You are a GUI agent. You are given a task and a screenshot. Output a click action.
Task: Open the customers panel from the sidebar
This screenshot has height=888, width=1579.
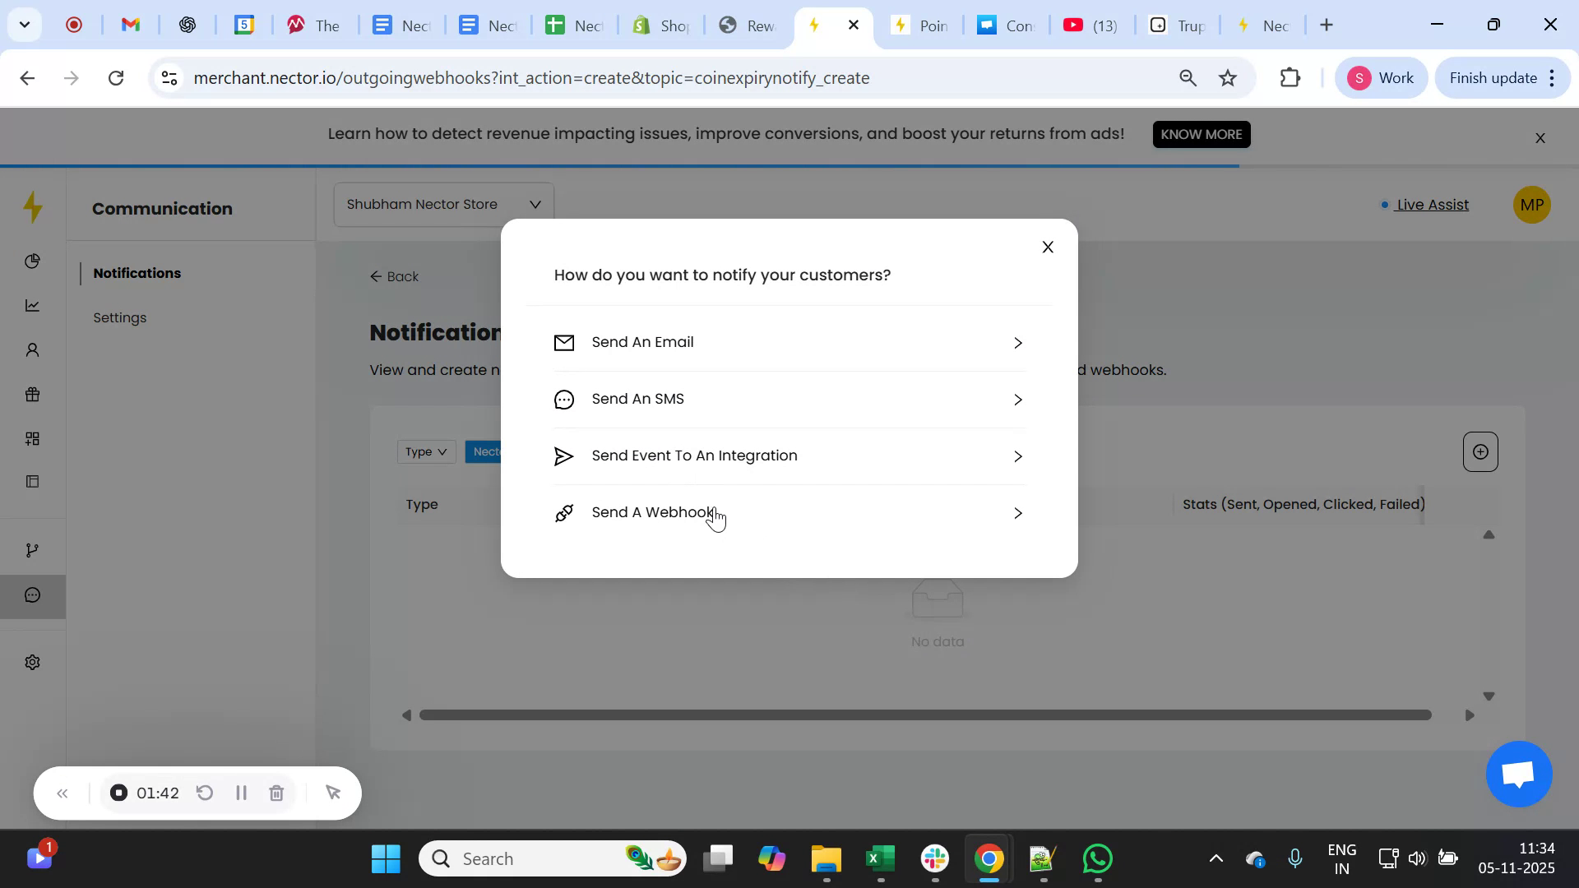click(x=32, y=349)
